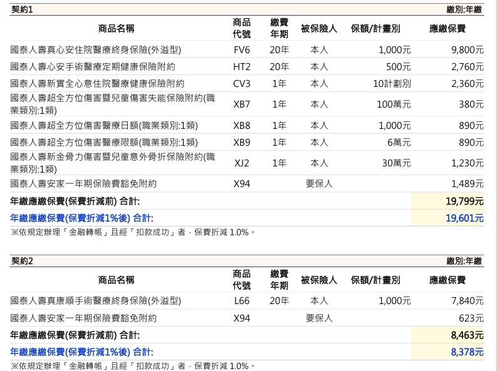This screenshot has width=497, height=371.
Task: Click 繳別:年繳 label of contract 1
Action: (x=464, y=9)
